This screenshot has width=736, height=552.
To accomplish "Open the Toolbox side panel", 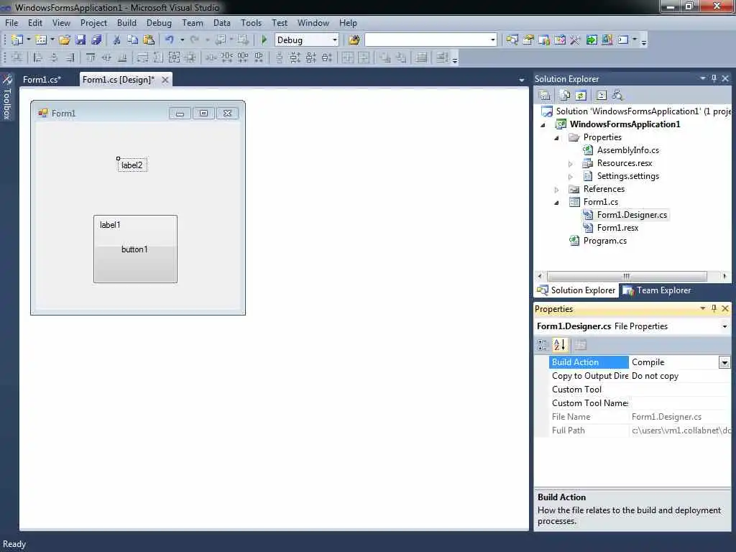I will tap(7, 97).
